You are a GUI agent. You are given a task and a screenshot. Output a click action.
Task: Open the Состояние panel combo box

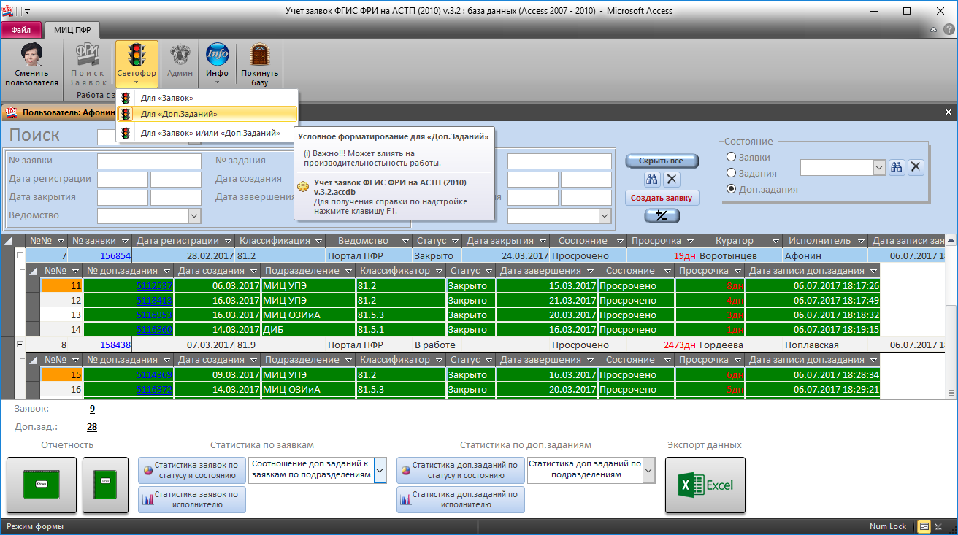879,167
